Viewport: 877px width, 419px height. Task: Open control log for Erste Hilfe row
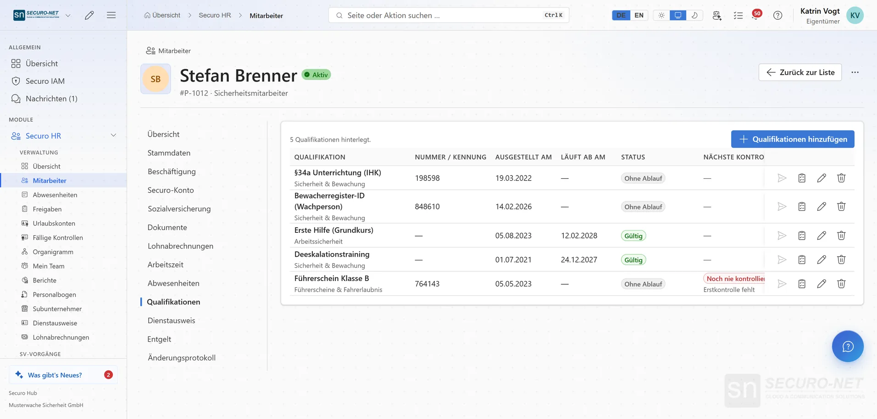tap(802, 236)
